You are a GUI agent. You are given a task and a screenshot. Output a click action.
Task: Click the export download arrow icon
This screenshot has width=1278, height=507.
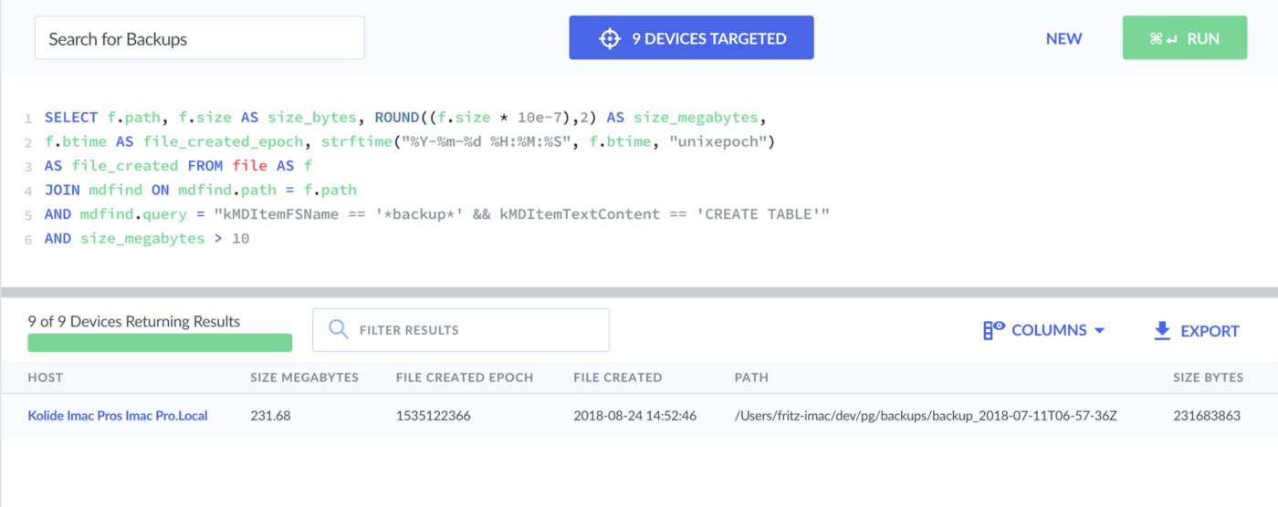tap(1162, 330)
